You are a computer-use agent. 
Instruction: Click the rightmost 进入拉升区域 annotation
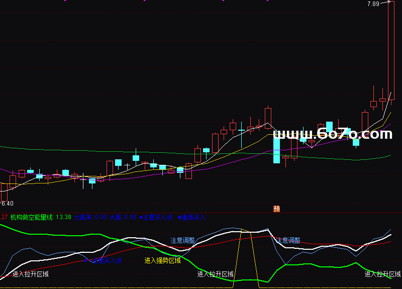[382, 274]
